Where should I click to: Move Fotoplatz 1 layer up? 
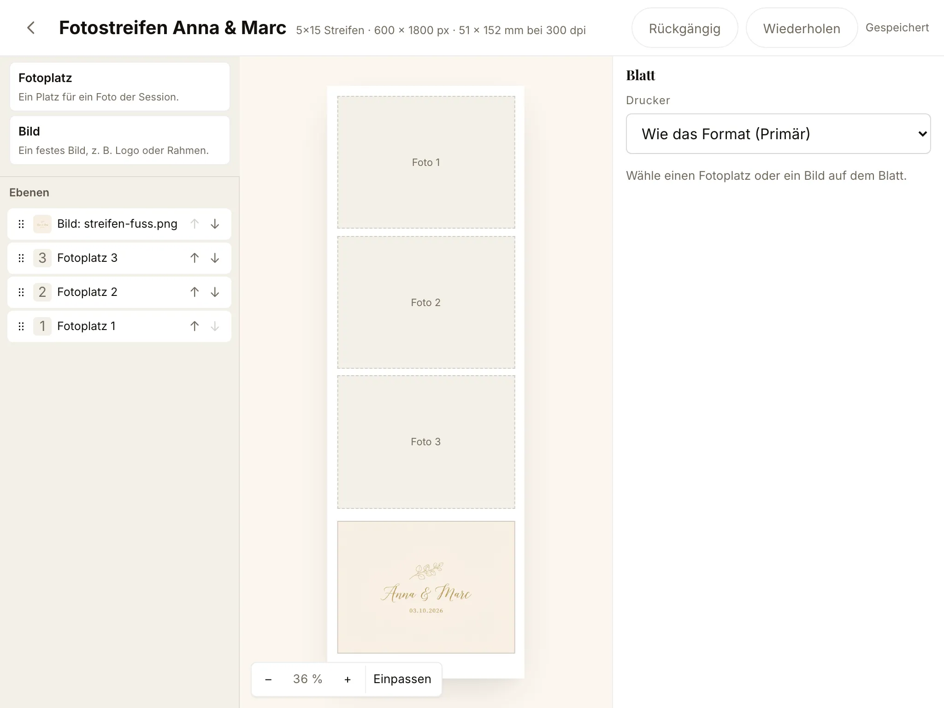click(x=195, y=326)
